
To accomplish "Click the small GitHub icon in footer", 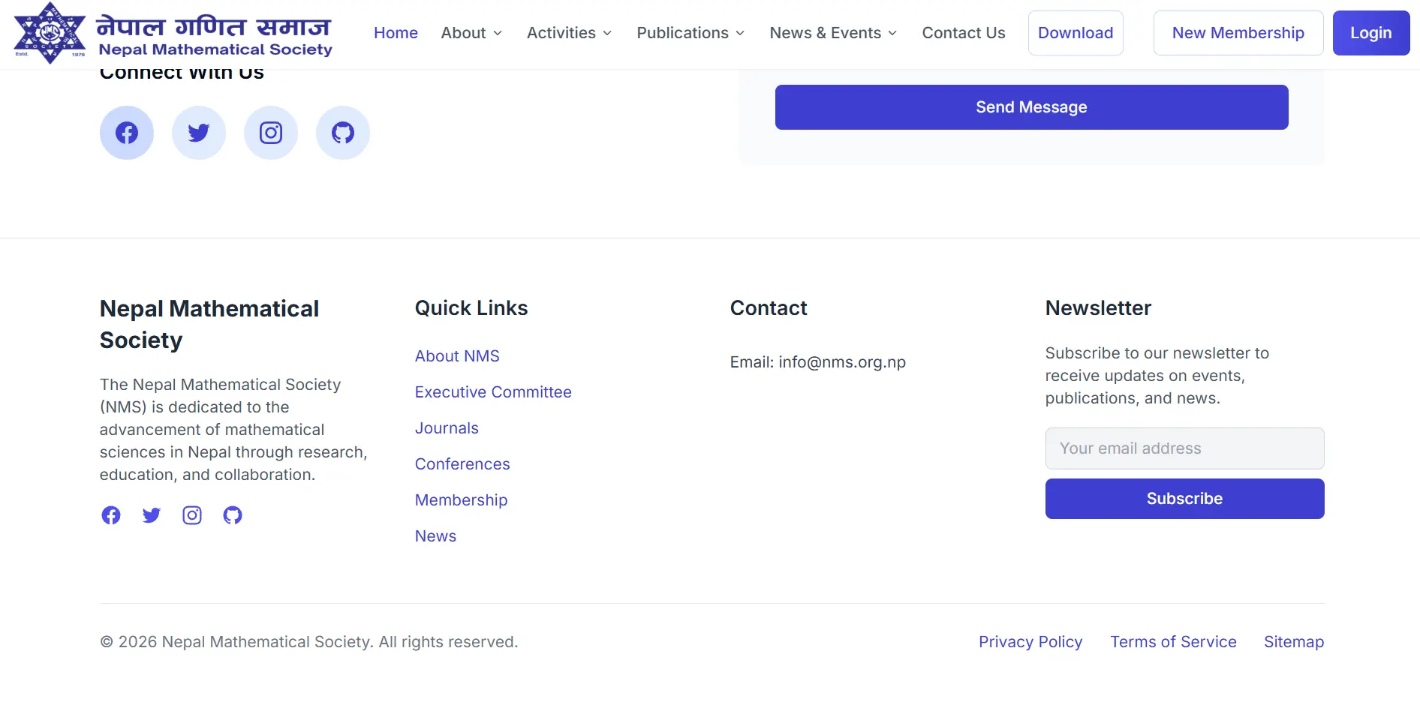I will pyautogui.click(x=233, y=515).
